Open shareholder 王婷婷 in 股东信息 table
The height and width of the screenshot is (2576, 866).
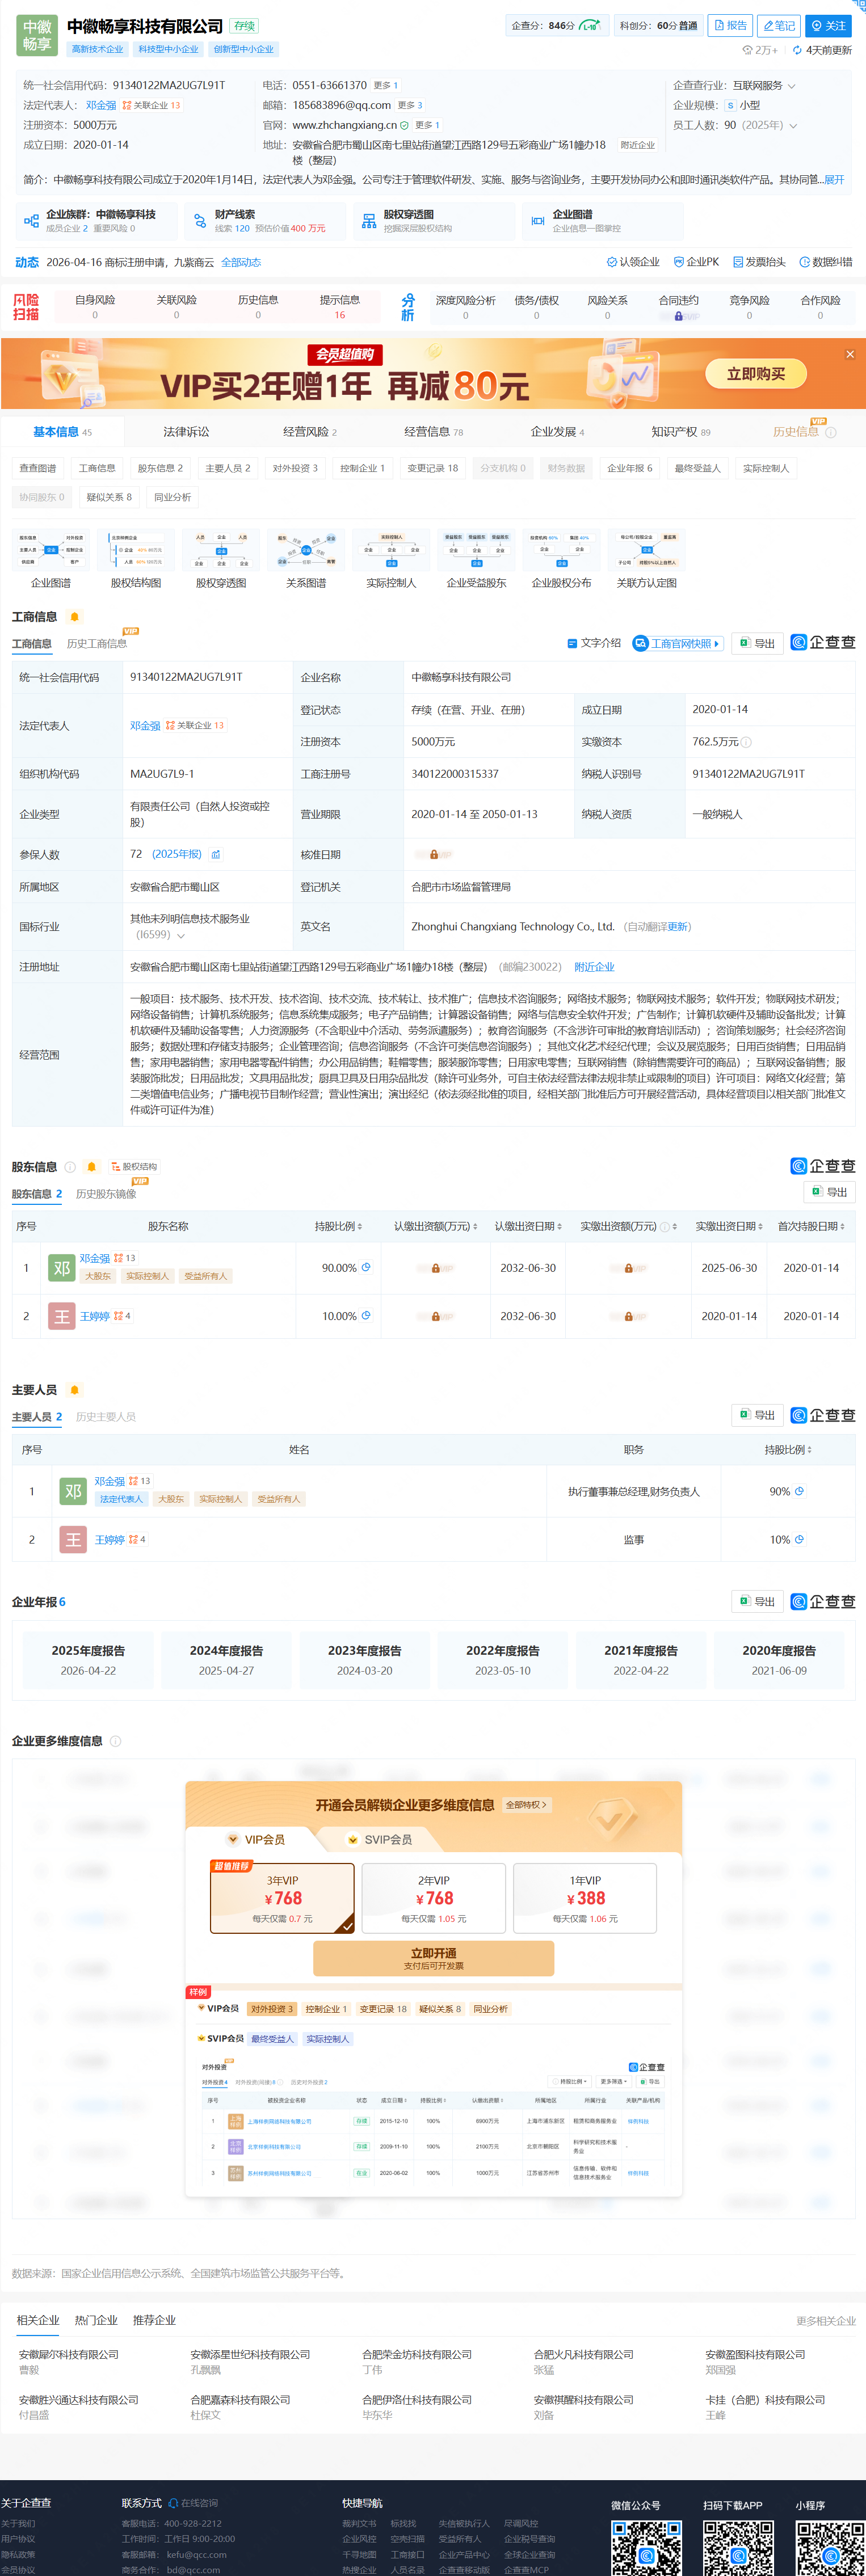pyautogui.click(x=94, y=1317)
